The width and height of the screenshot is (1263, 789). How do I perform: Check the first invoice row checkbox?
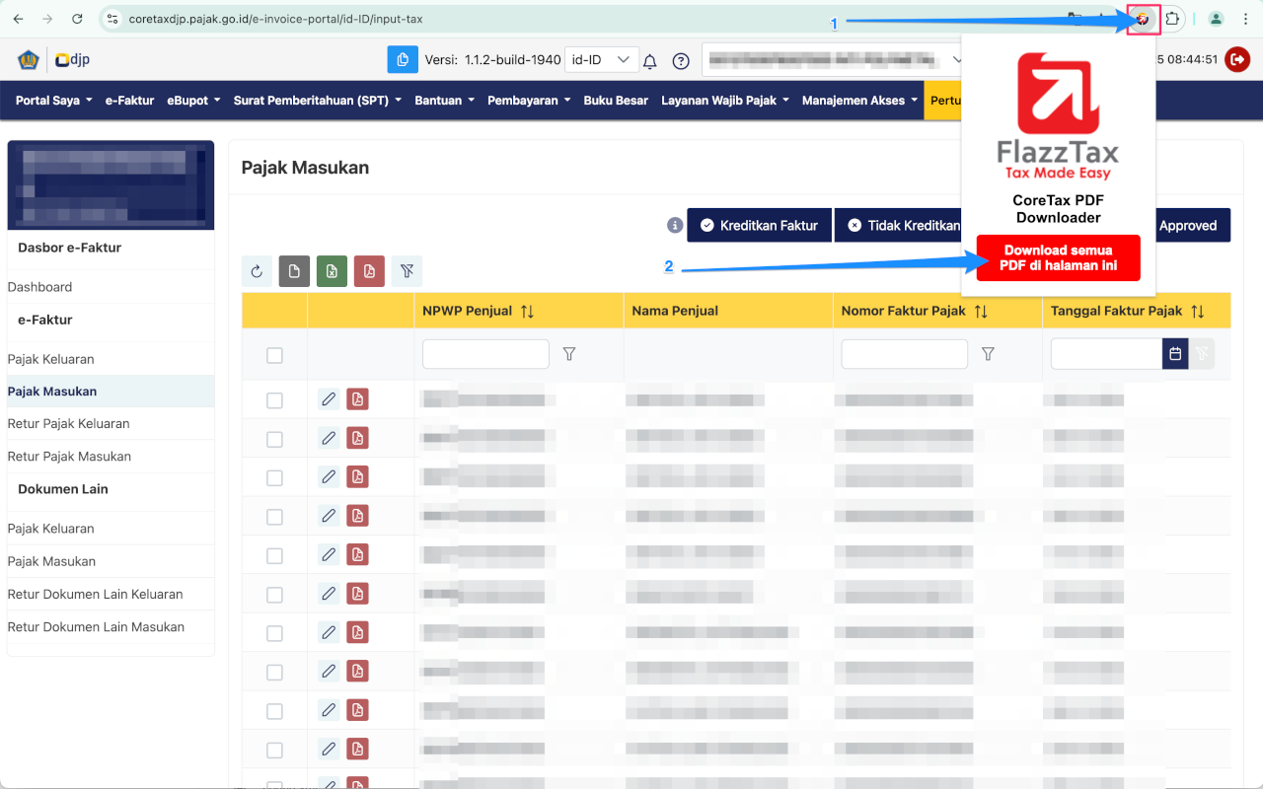coord(274,399)
